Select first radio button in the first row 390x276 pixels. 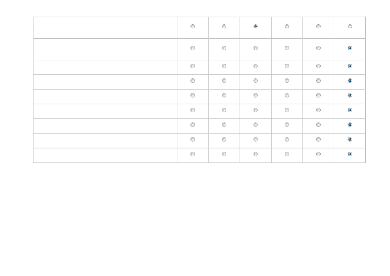point(192,26)
